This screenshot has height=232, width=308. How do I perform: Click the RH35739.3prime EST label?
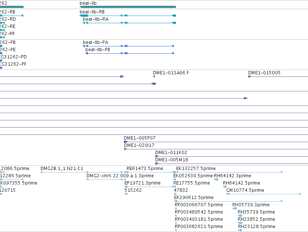[251, 205]
